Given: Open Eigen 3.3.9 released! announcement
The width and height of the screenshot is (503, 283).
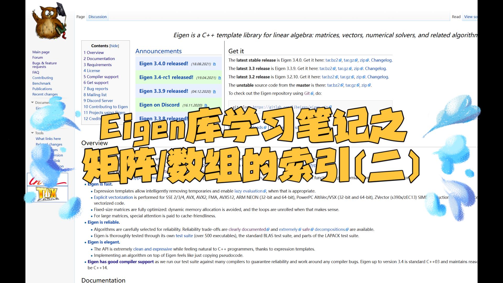Looking at the screenshot, I should pos(164,91).
